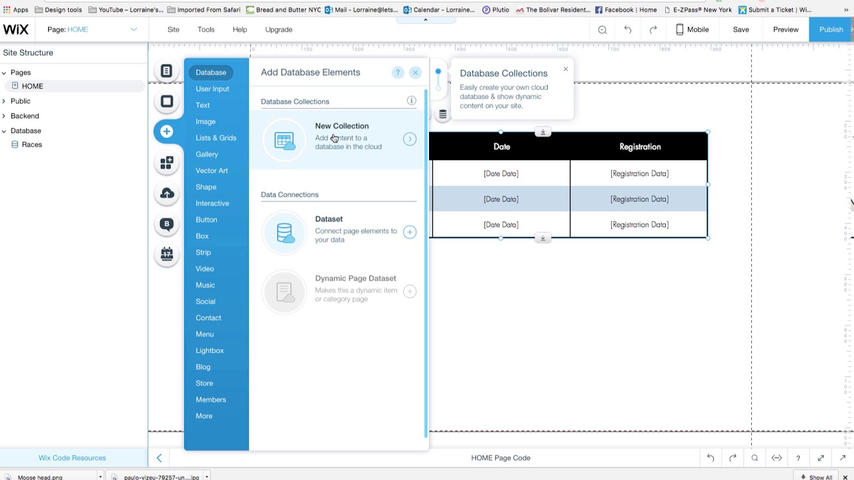Click the code panel search icon
This screenshot has width=854, height=480.
[755, 458]
